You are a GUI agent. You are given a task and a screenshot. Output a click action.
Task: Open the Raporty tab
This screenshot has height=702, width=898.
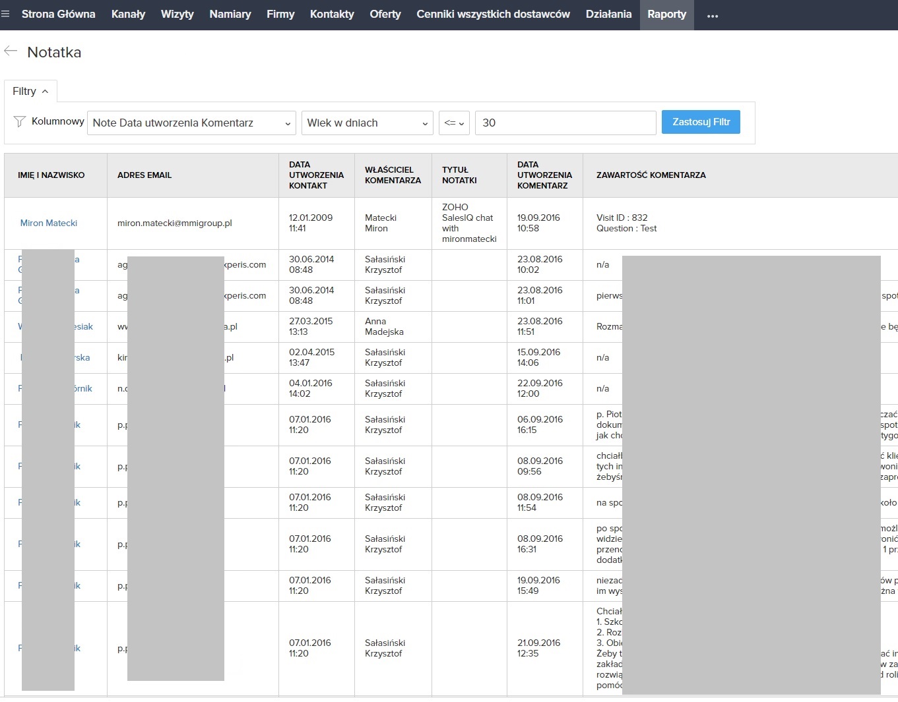point(666,15)
